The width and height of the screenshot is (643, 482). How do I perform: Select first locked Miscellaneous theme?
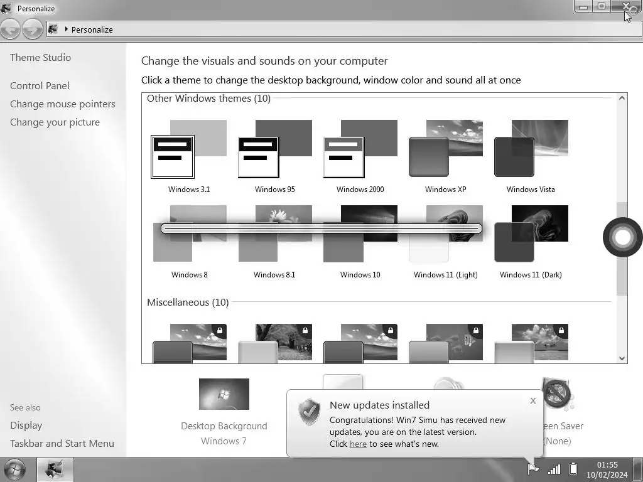tap(189, 343)
